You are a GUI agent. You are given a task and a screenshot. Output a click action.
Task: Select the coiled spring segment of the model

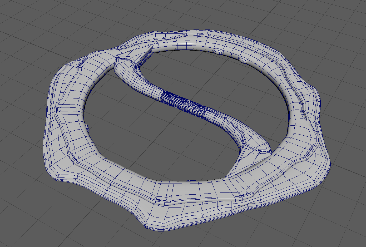[x=184, y=105]
